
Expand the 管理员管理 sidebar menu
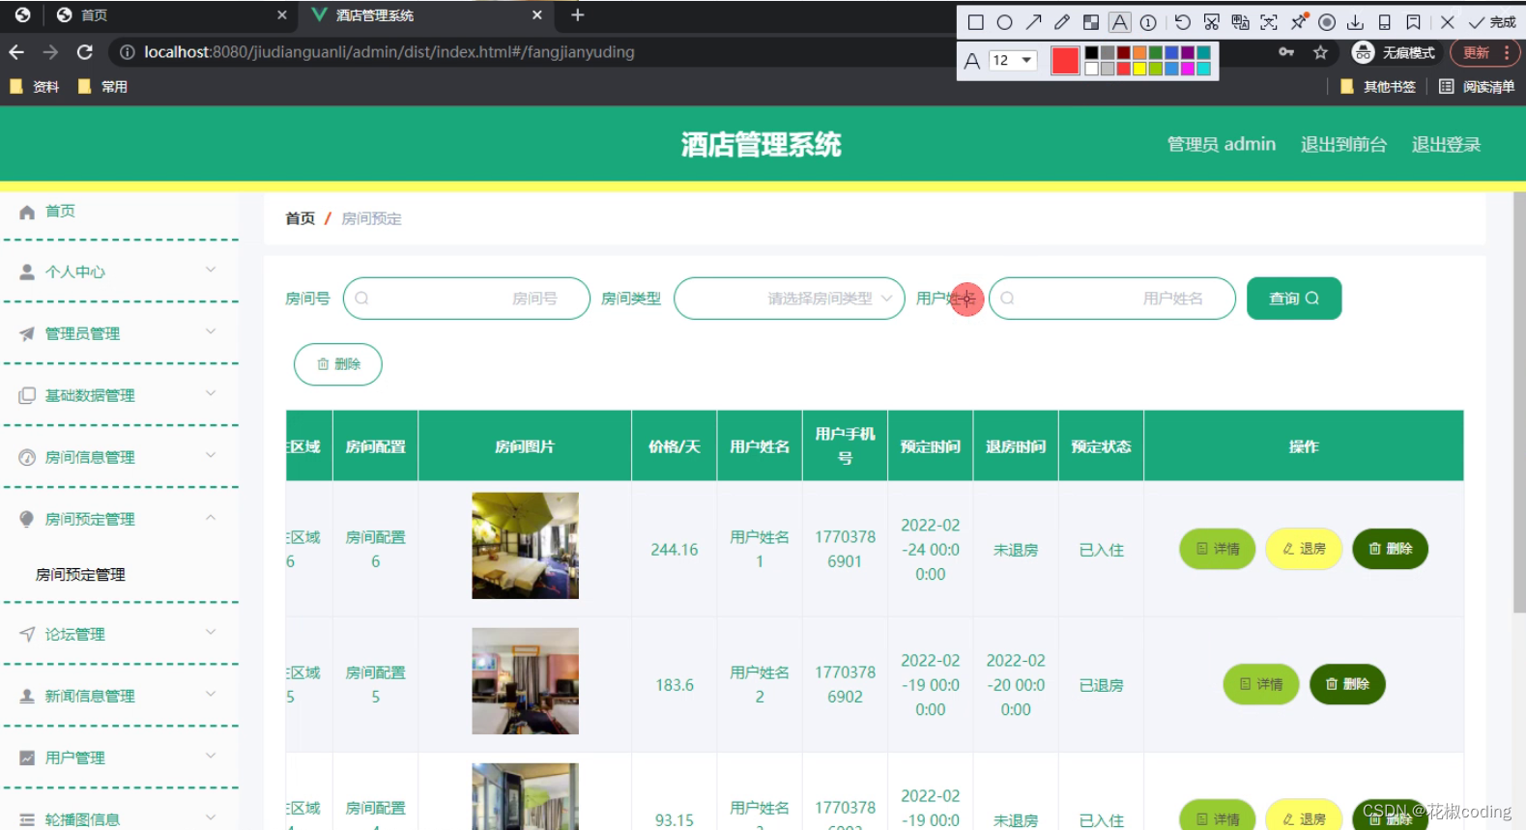121,333
